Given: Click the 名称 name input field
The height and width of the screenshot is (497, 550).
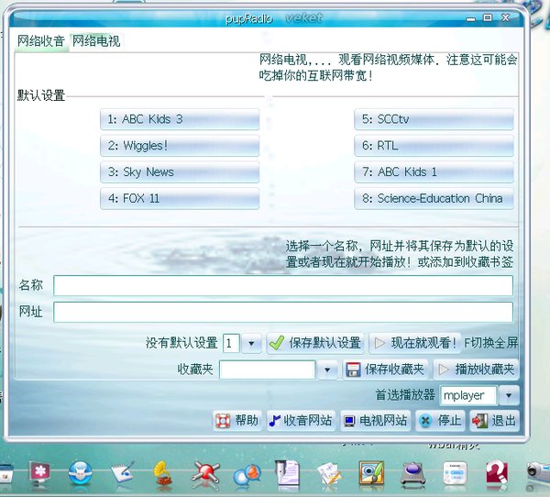Looking at the screenshot, I should click(x=283, y=286).
